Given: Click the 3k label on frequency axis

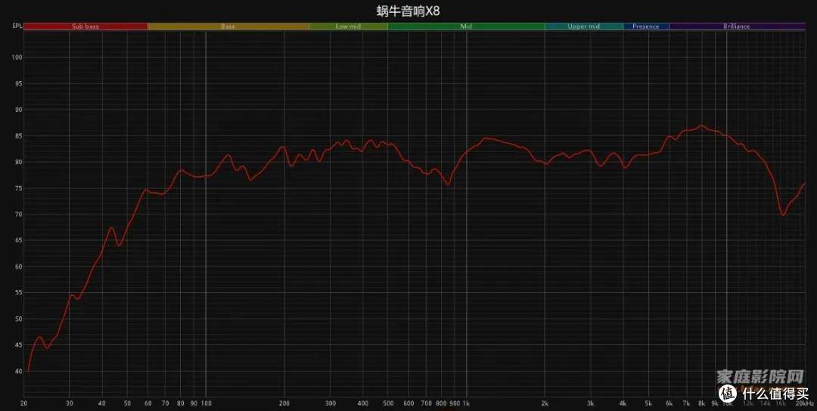Looking at the screenshot, I should point(591,403).
